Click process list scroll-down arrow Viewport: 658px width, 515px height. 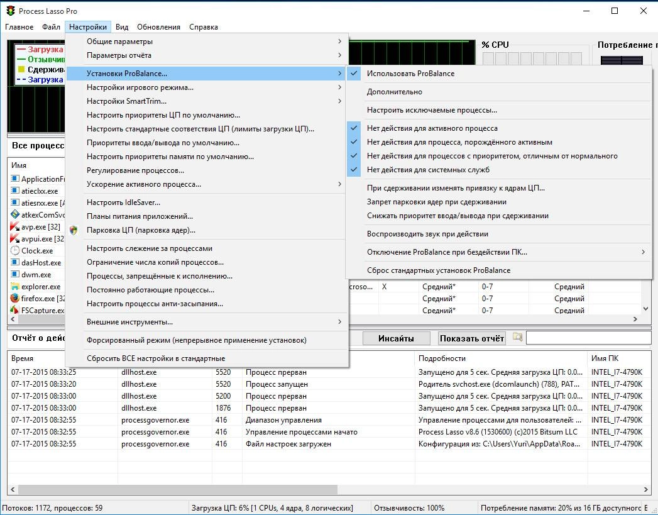tap(646, 309)
